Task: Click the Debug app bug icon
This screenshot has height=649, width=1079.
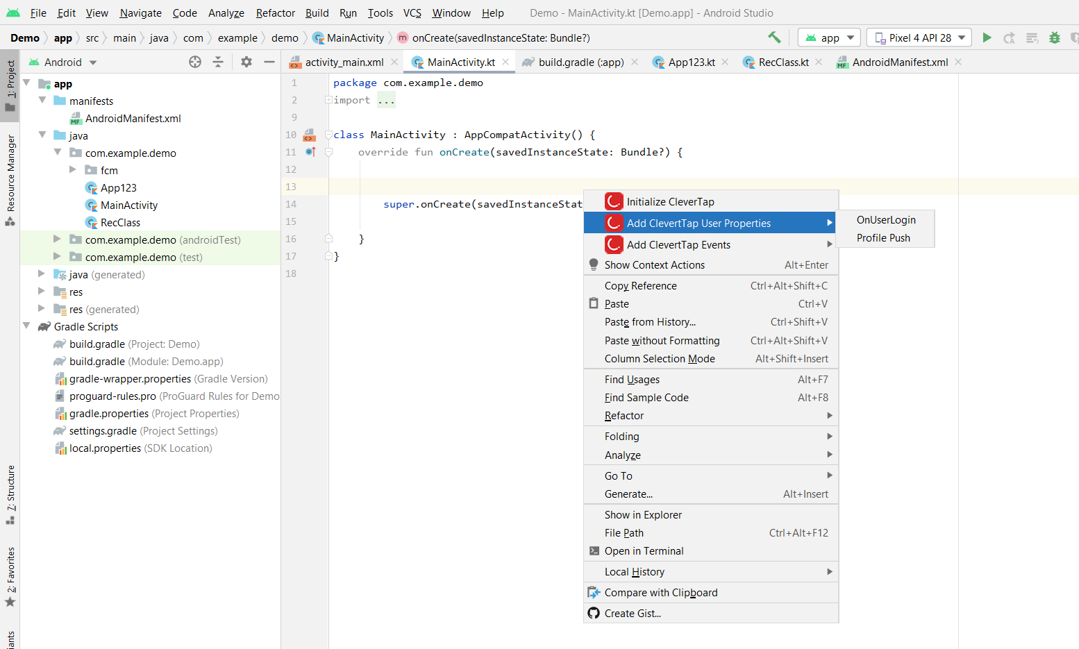Action: (x=1055, y=37)
